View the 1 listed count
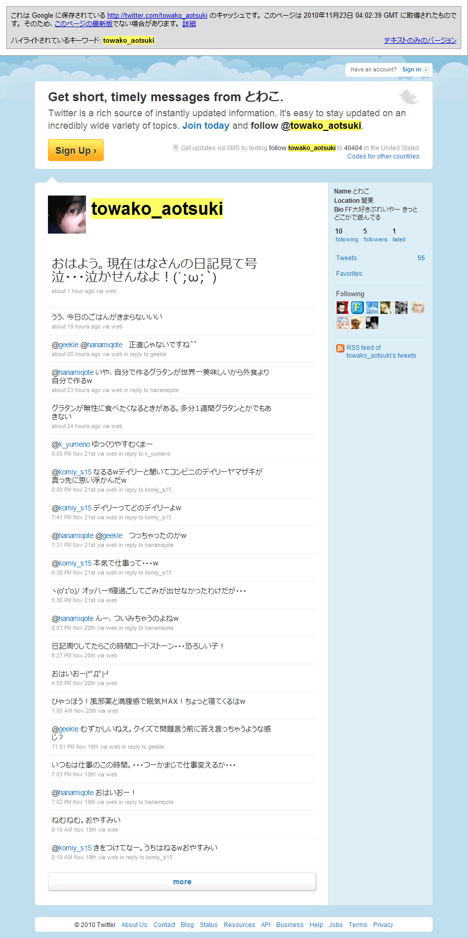This screenshot has height=938, width=468. pos(399,235)
